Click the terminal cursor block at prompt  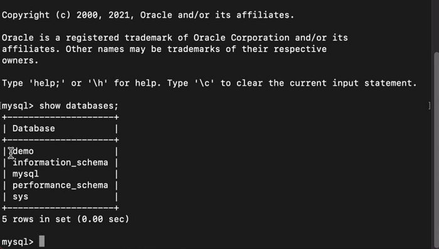(x=42, y=241)
